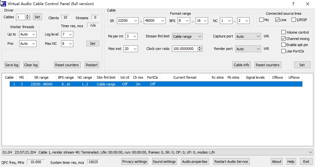
Task: Expand the log message history dropdown
Action: pyautogui.click(x=310, y=152)
